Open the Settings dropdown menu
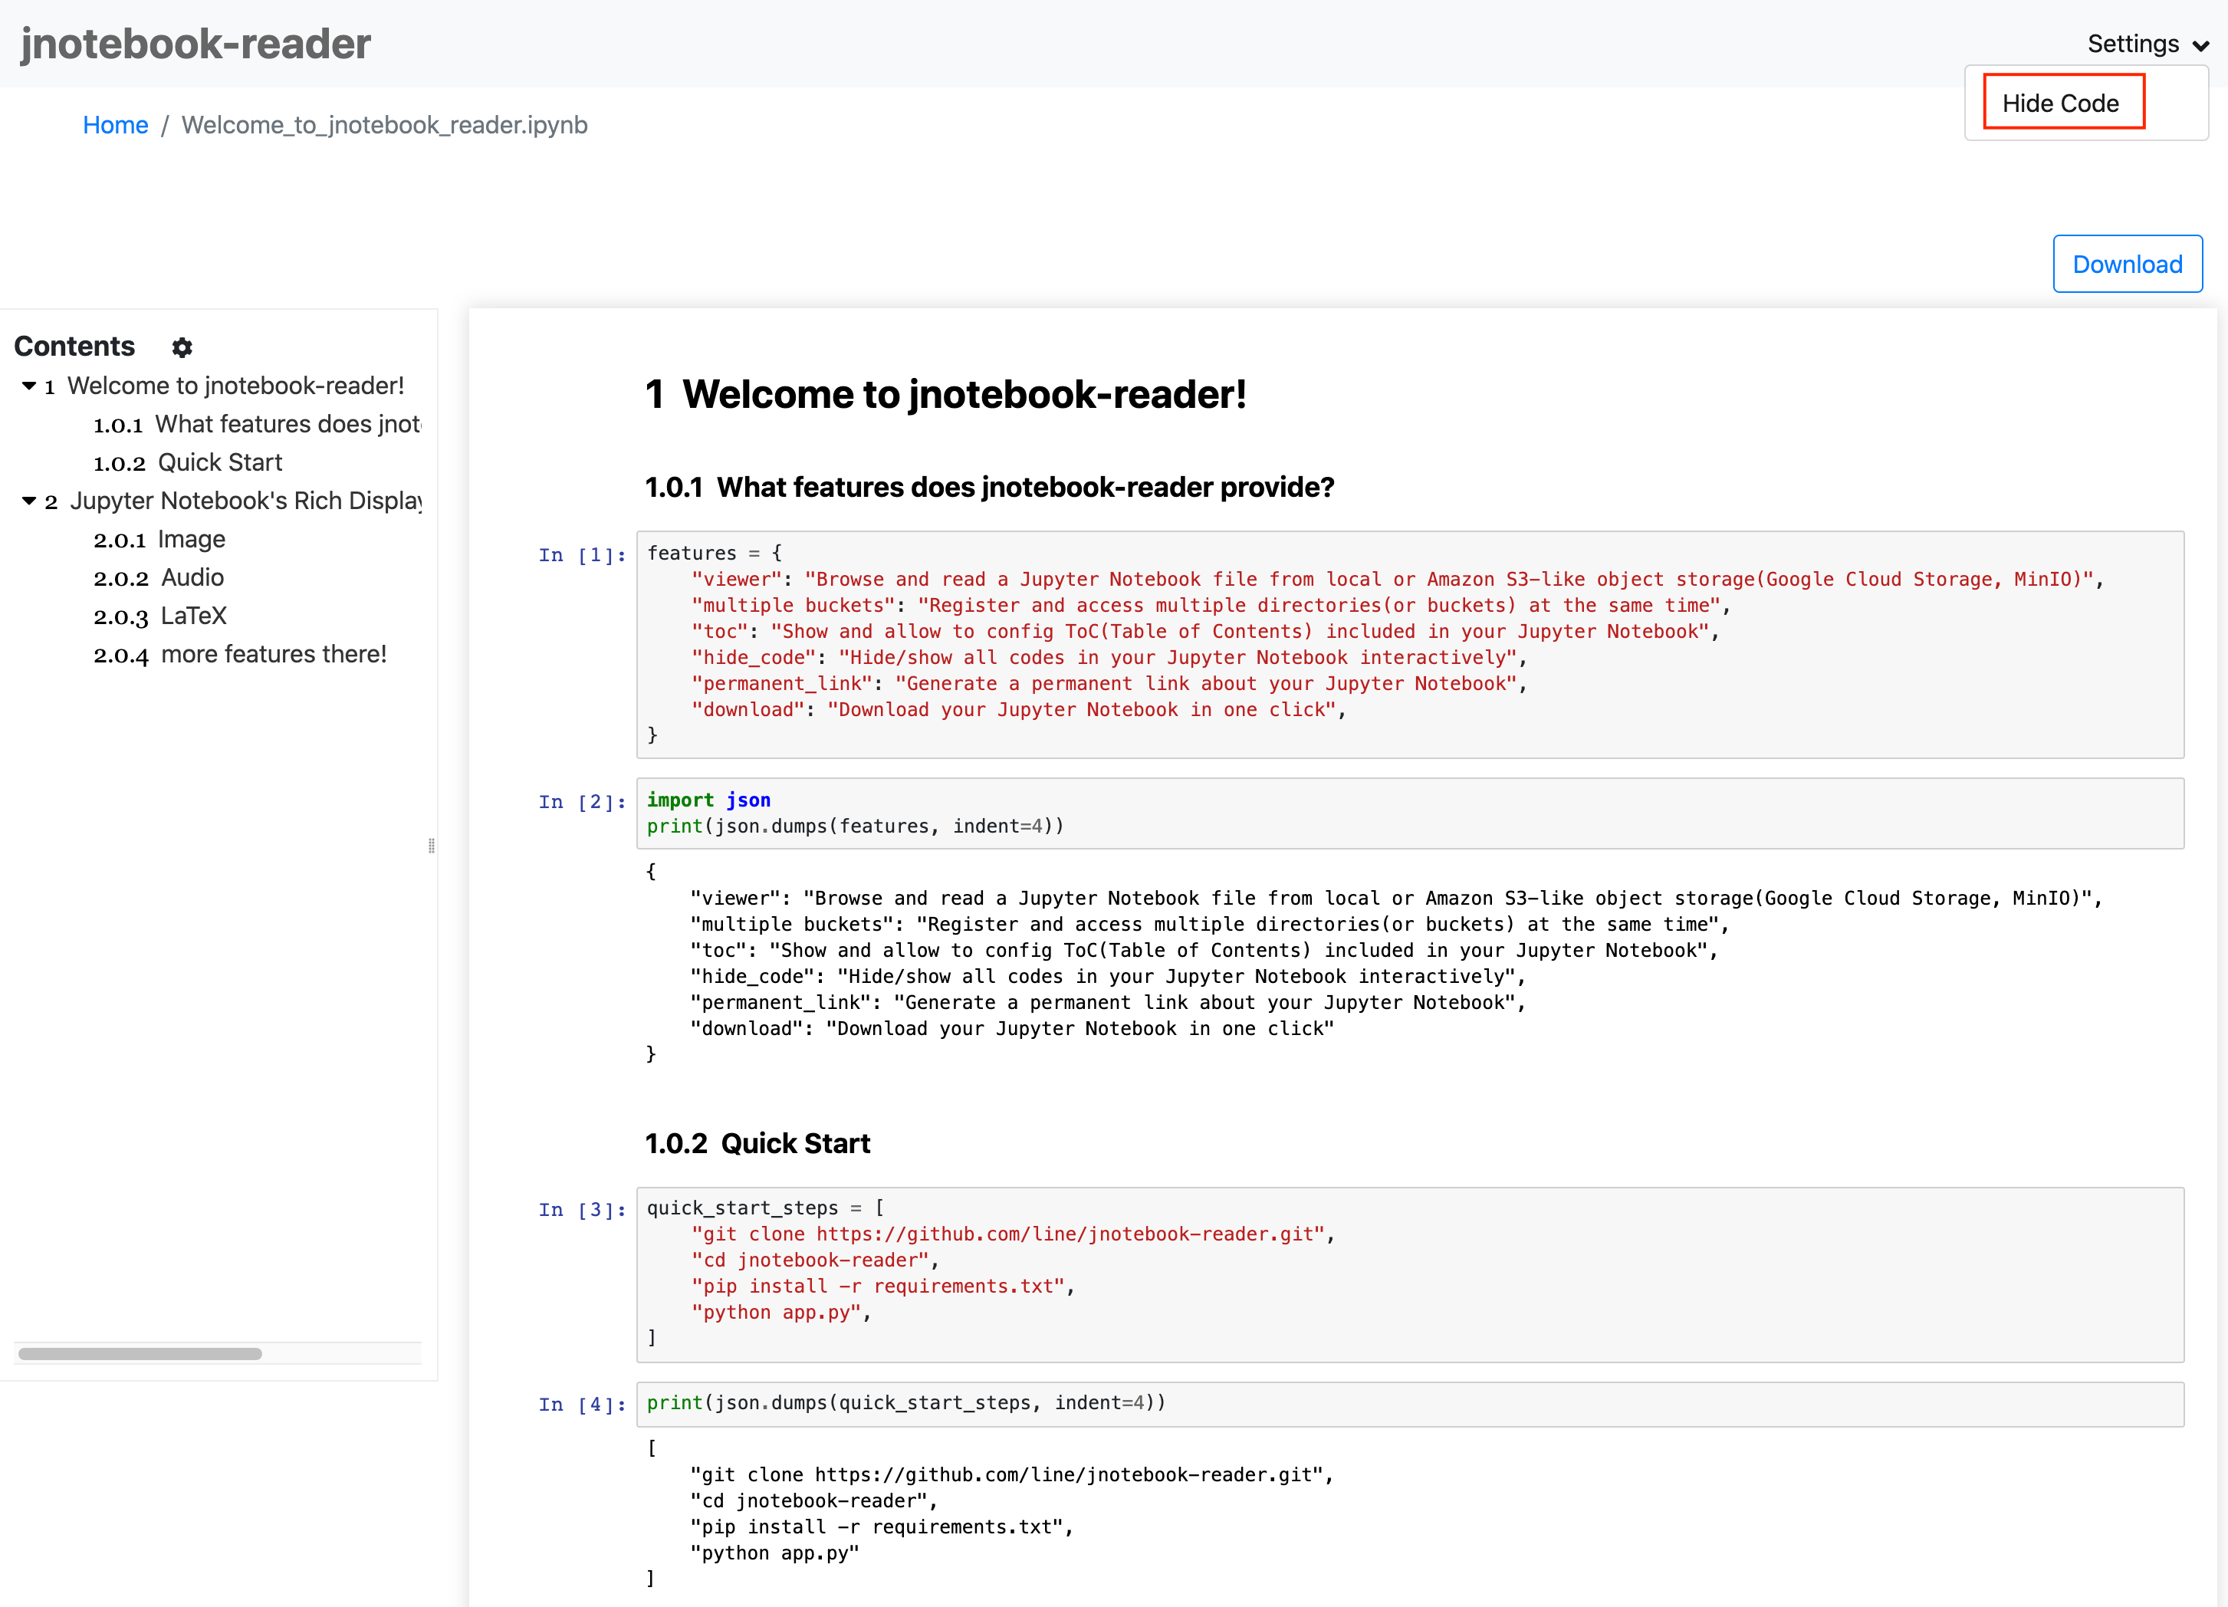This screenshot has width=2228, height=1607. 2133,44
